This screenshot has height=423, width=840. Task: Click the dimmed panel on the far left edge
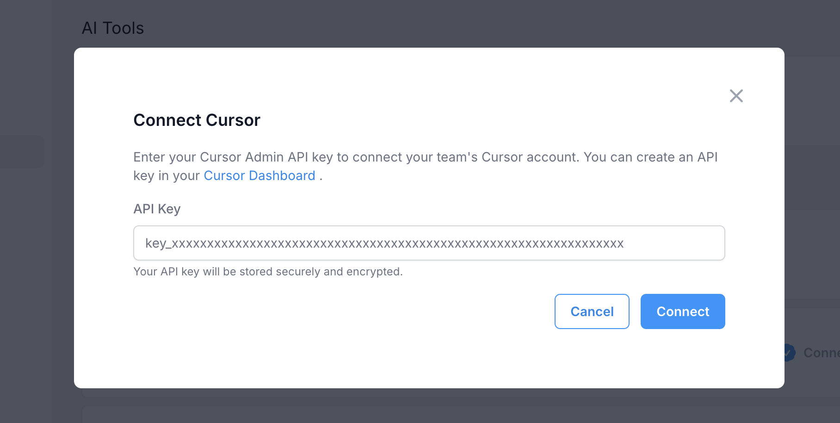[x=21, y=151]
